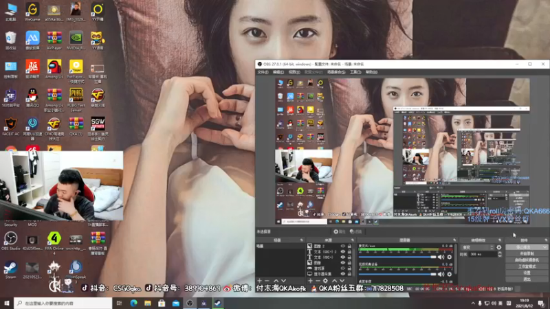Click 启动虚拟摄像机 button
Viewport: 550px width, 309px height.
tap(527, 260)
